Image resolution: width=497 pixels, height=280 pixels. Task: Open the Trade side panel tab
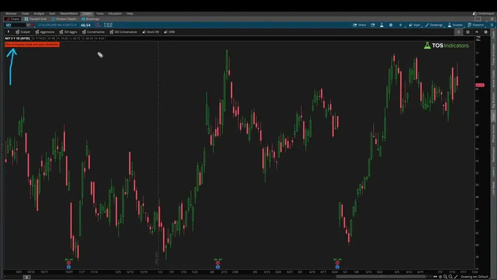[x=493, y=35]
